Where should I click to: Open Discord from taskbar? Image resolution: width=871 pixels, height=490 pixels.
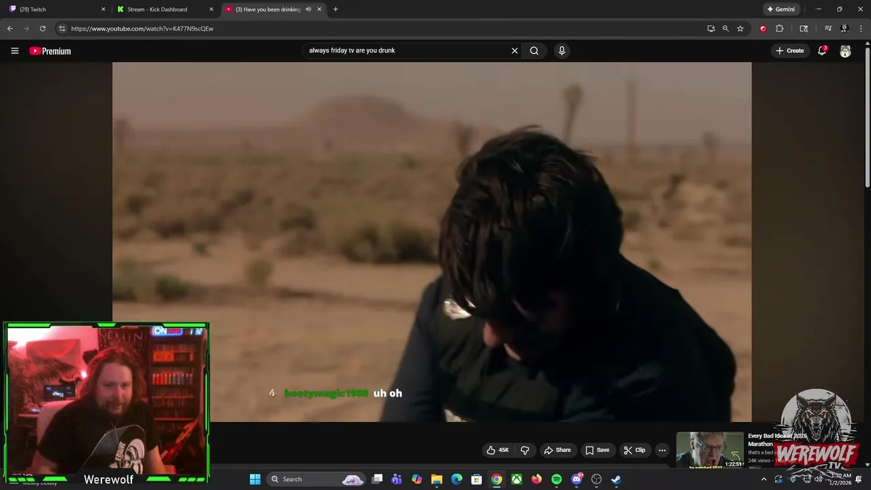tap(577, 479)
